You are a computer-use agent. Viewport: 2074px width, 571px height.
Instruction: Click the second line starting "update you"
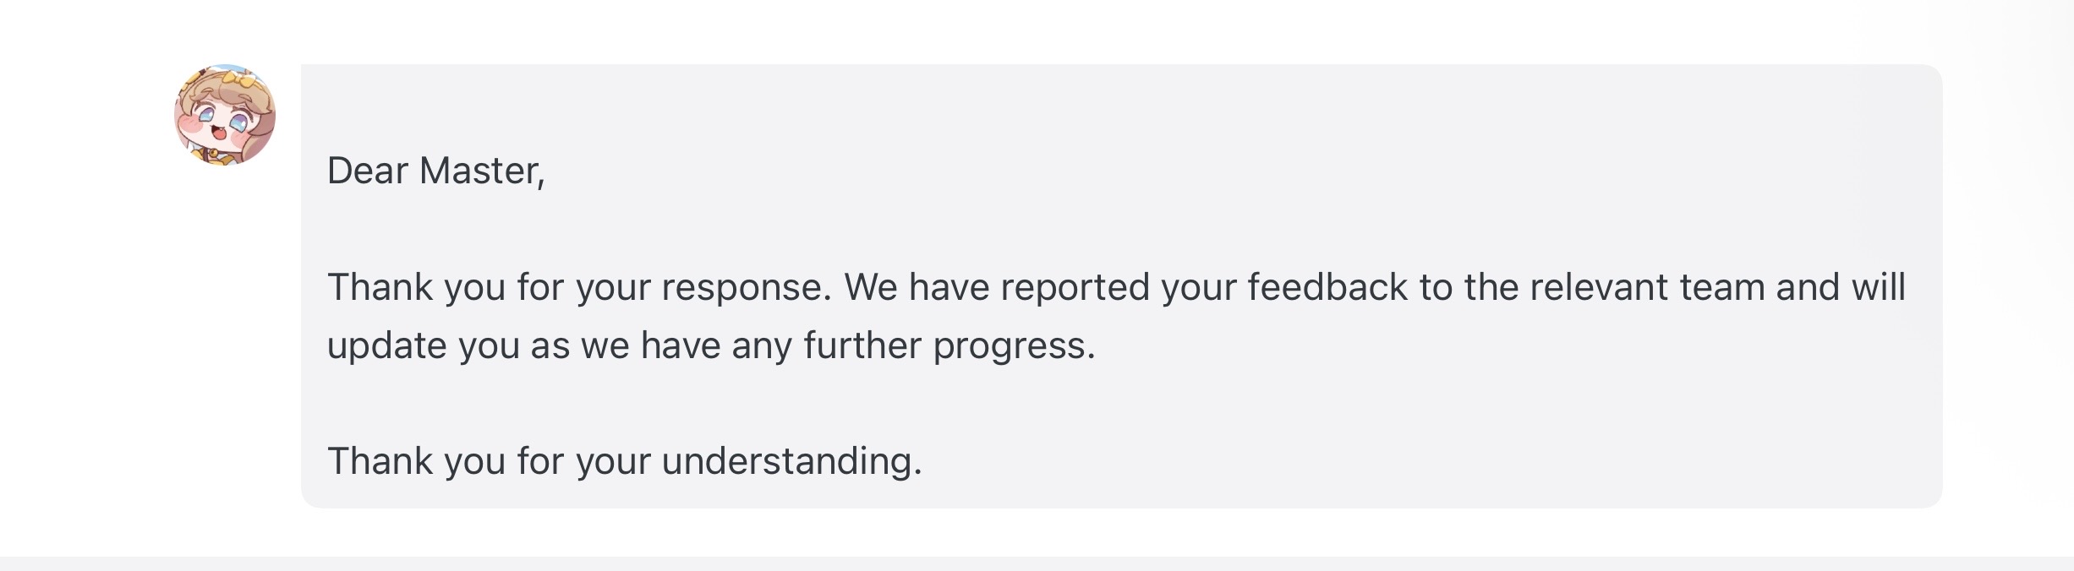pyautogui.click(x=710, y=345)
